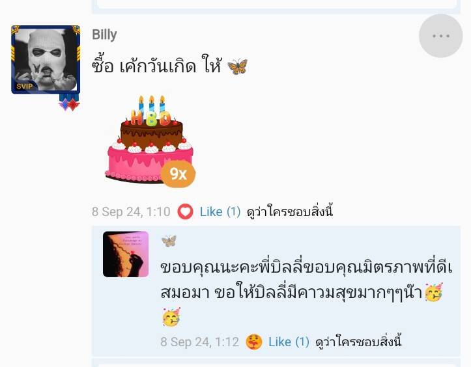
Task: Open Billy's profile via username
Action: [x=104, y=34]
